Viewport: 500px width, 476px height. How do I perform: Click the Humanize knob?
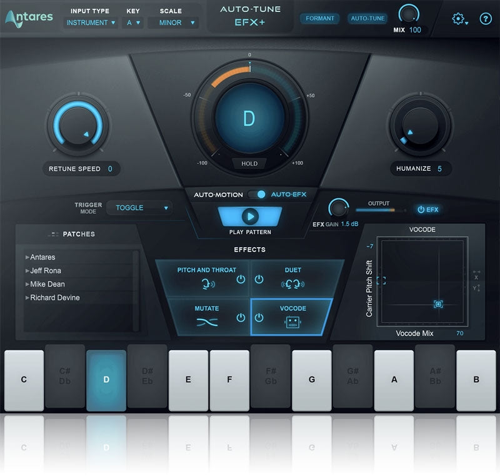point(420,125)
